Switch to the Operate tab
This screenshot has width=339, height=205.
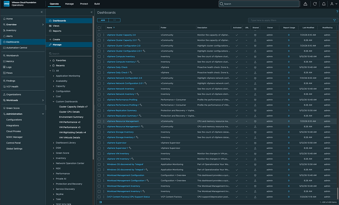54,4
